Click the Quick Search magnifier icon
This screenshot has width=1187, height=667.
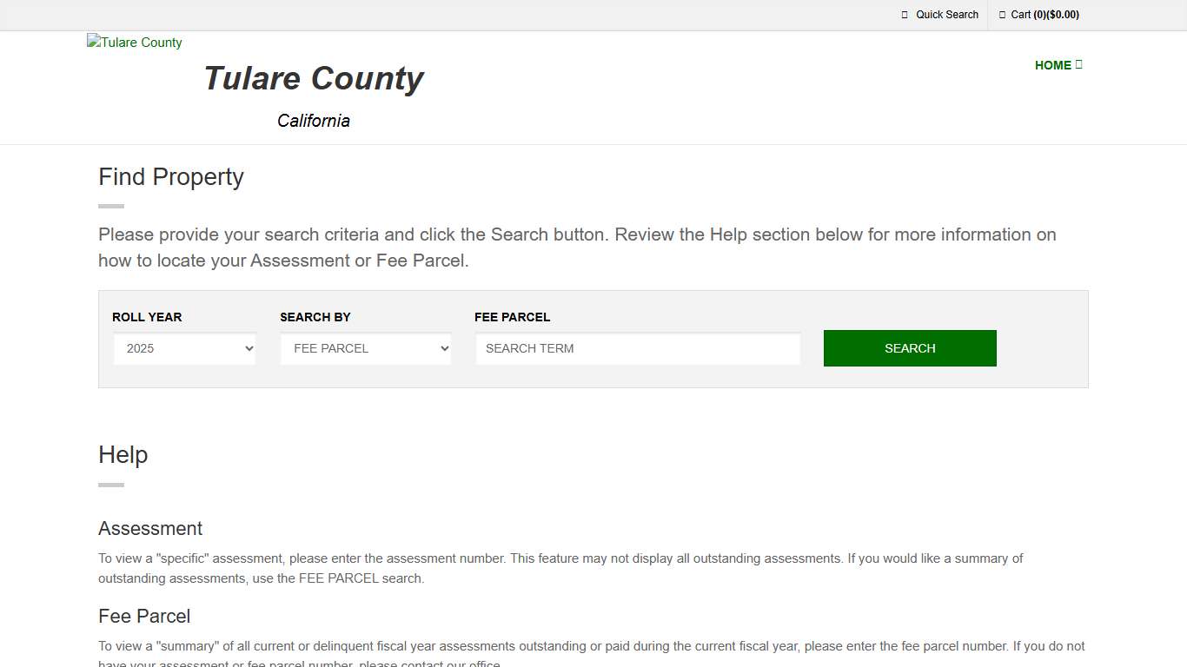tap(904, 15)
